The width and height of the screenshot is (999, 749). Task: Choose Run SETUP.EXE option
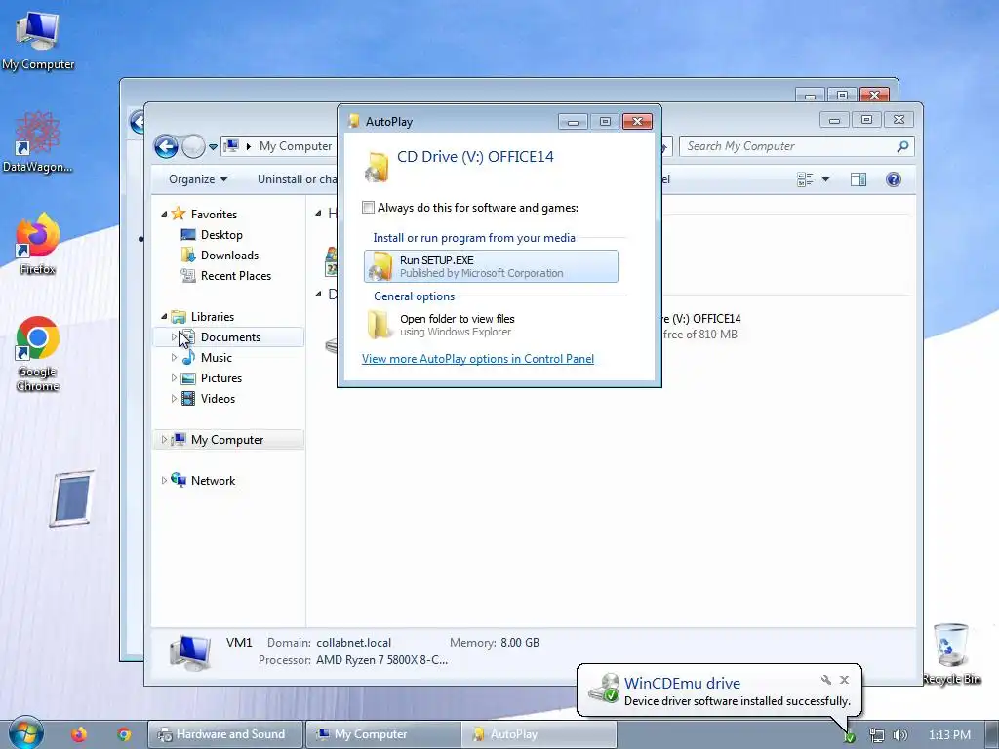pos(491,266)
